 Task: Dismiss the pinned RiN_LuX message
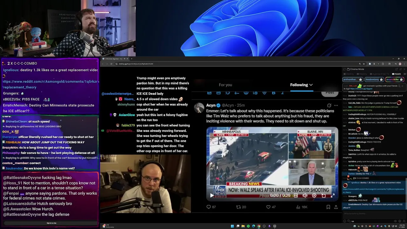pyautogui.click(x=402, y=86)
